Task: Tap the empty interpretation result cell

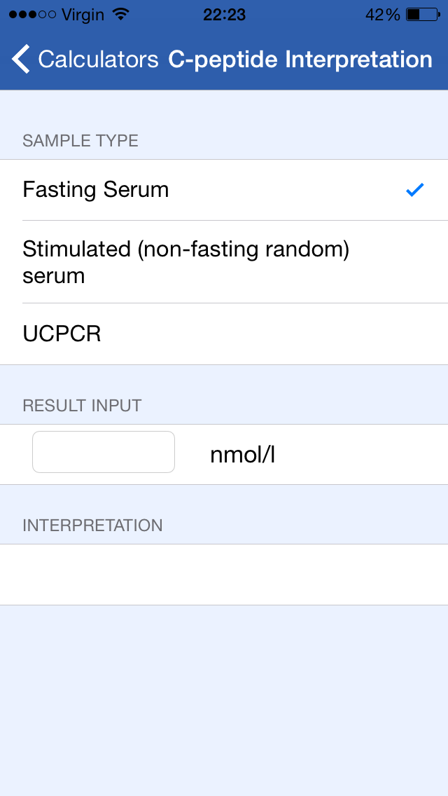Action: [224, 575]
